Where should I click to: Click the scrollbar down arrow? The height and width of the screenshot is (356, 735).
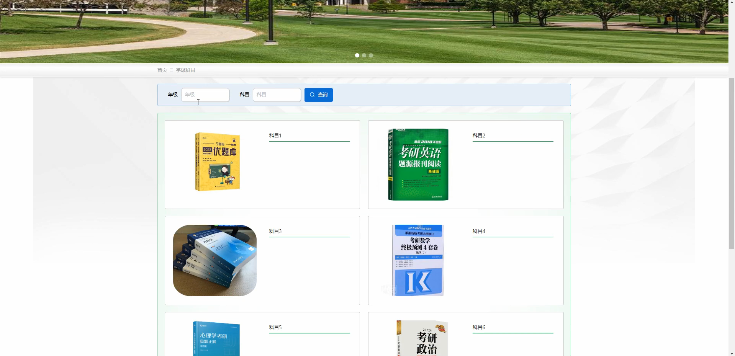click(732, 353)
